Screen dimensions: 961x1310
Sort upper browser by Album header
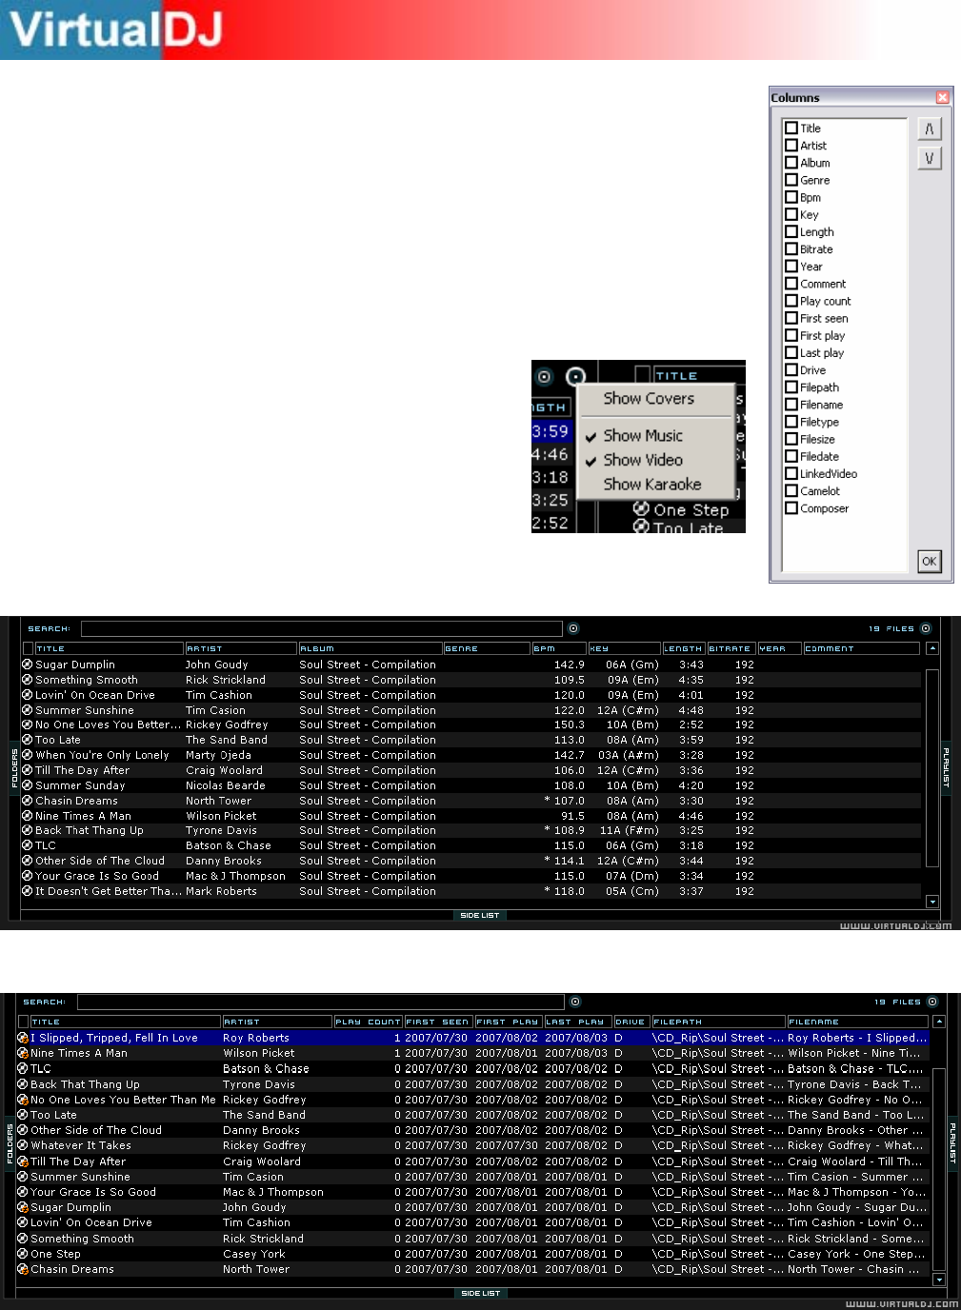370,648
